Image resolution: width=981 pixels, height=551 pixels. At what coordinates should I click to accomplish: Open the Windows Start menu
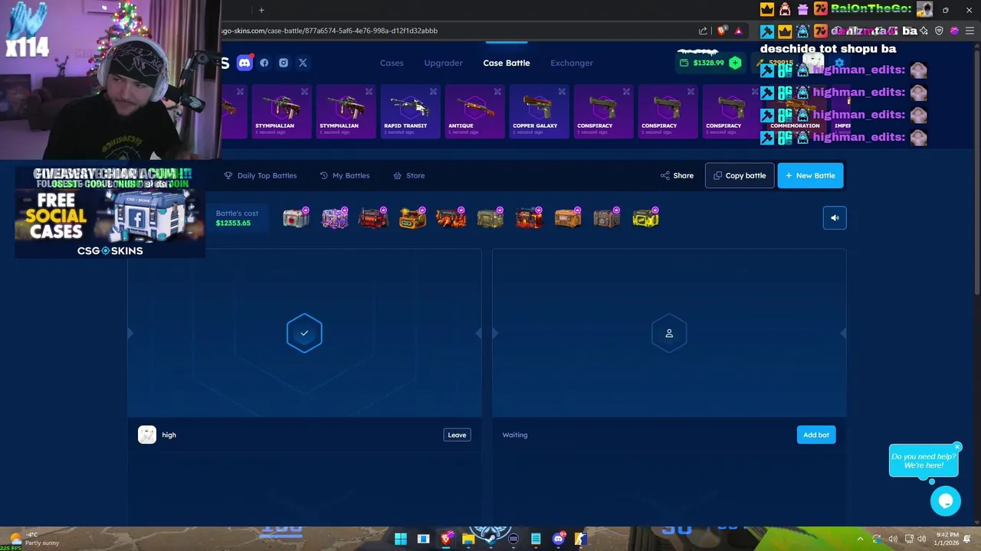[400, 539]
